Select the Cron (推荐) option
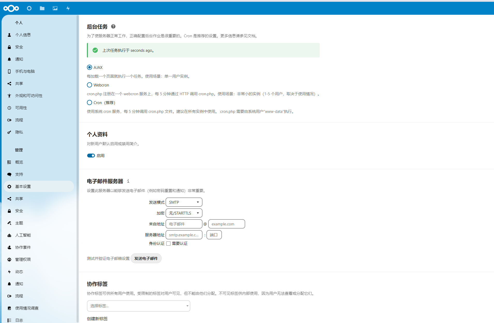 pos(89,102)
